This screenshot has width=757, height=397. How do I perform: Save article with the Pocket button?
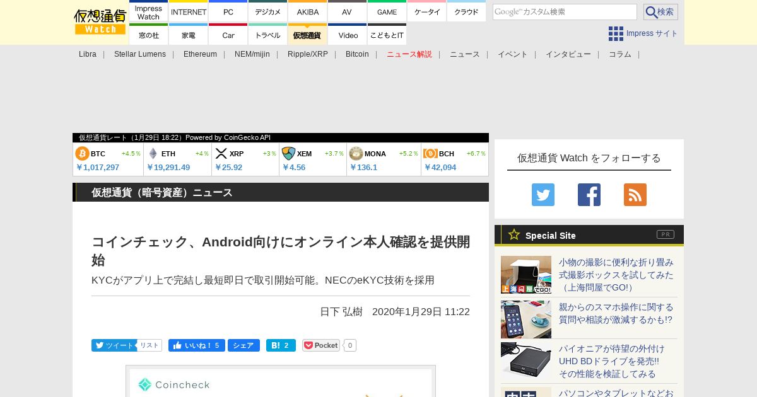(321, 345)
